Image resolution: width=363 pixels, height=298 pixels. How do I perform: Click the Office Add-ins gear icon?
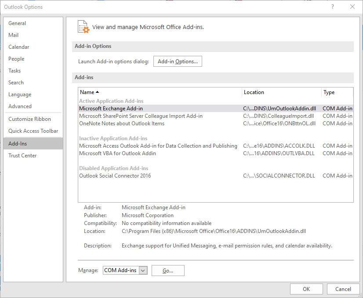(x=83, y=27)
